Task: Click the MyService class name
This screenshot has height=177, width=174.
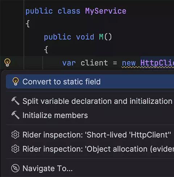Action: pyautogui.click(x=106, y=11)
